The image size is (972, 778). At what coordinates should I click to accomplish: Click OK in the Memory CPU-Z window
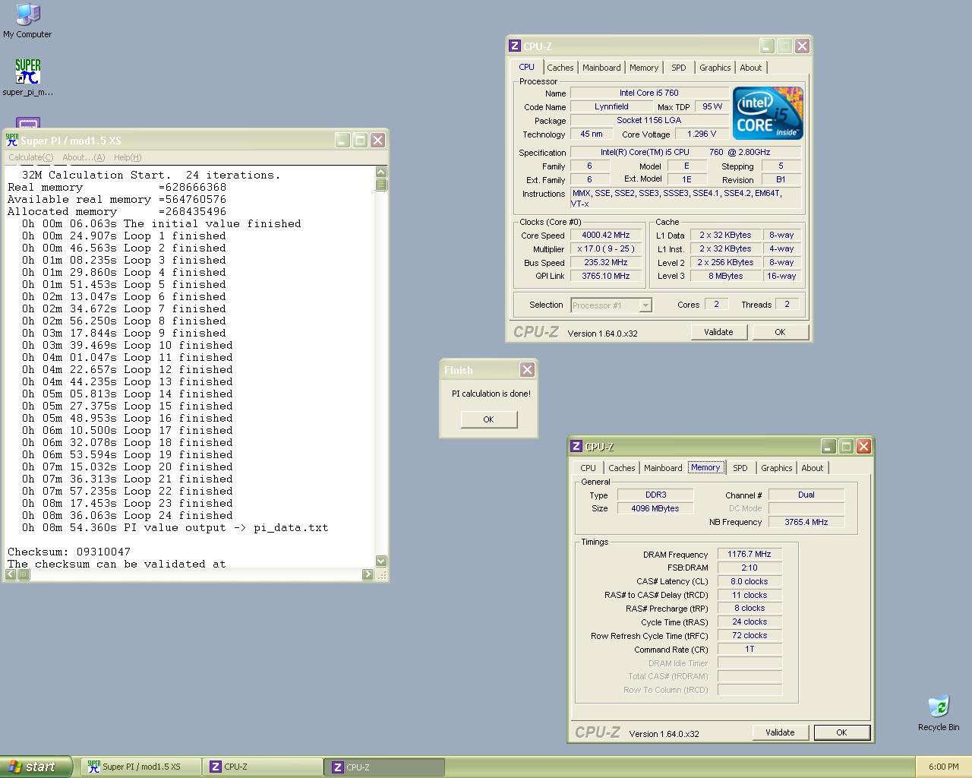pos(841,732)
